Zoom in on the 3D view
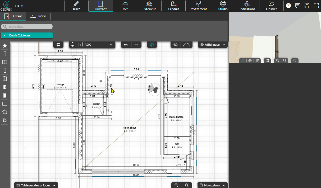The height and width of the screenshot is (188, 321). [277, 60]
